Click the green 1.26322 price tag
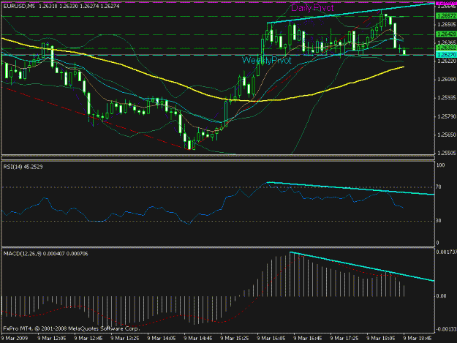The width and height of the screenshot is (457, 343). (x=446, y=48)
